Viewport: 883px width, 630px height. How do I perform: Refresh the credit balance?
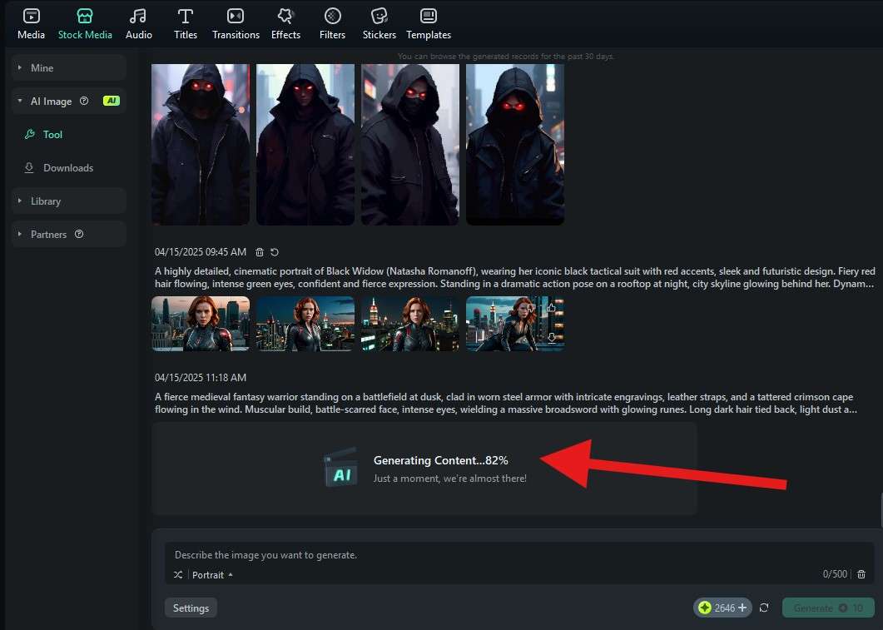point(764,608)
